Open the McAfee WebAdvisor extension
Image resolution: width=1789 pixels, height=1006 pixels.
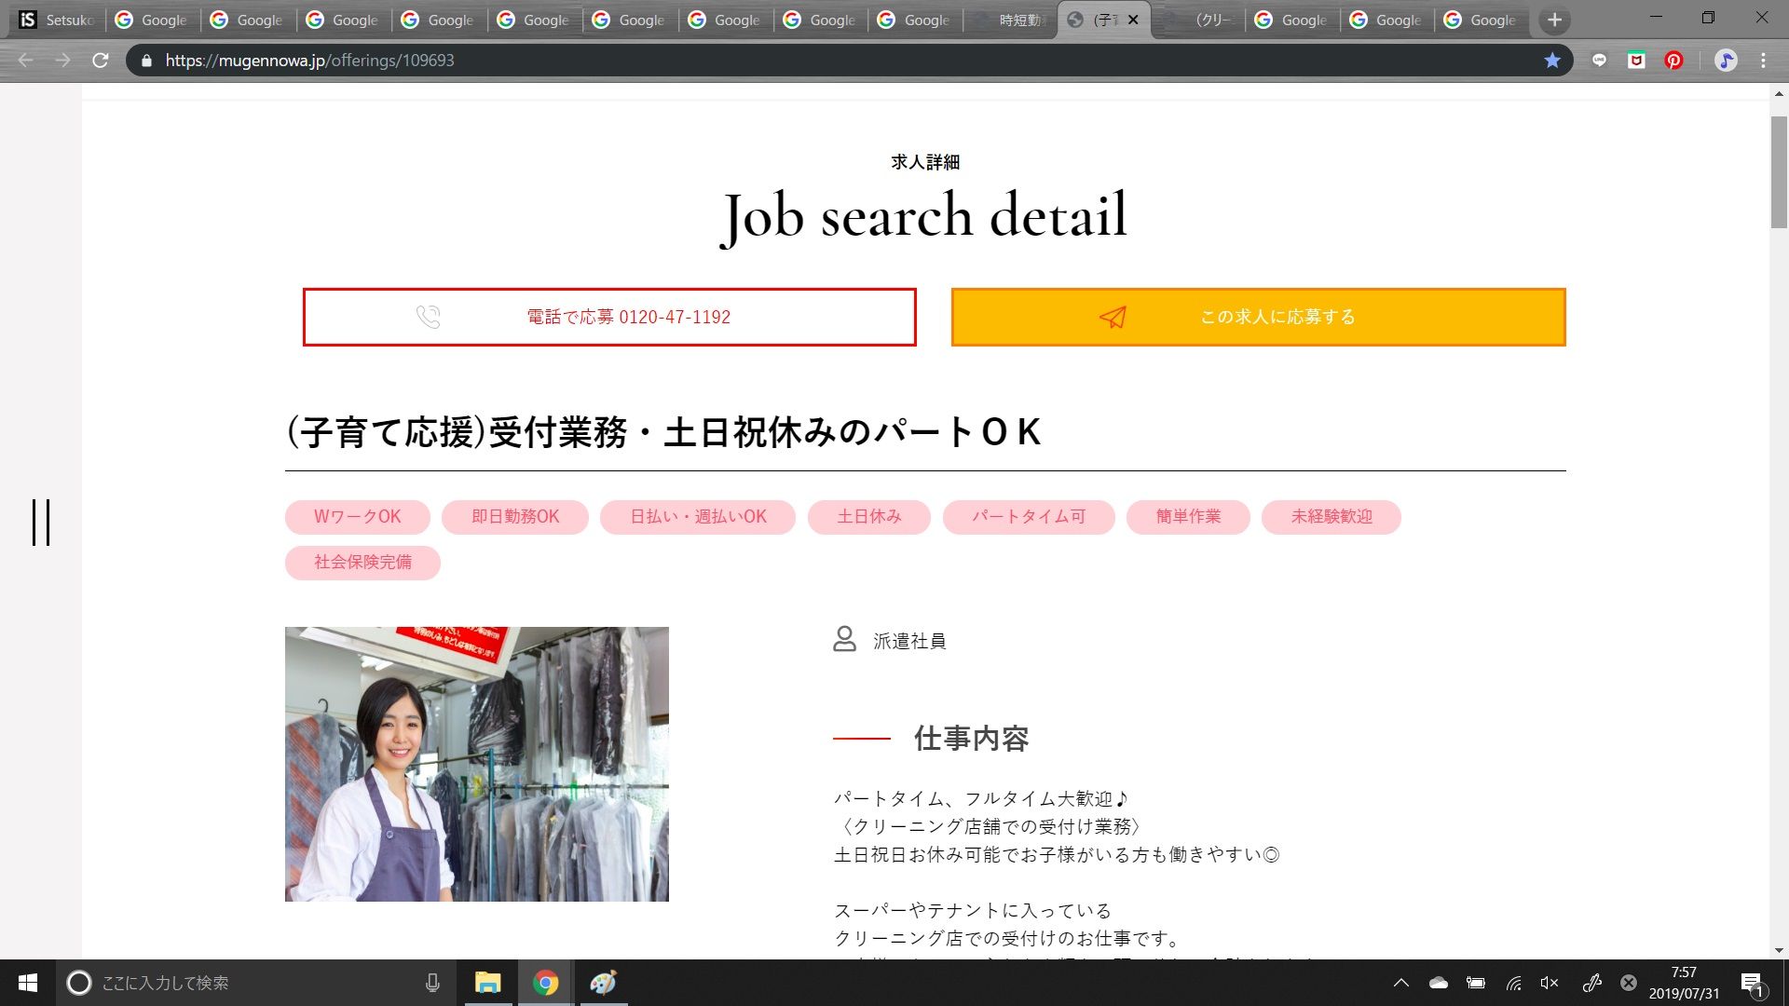pyautogui.click(x=1636, y=61)
